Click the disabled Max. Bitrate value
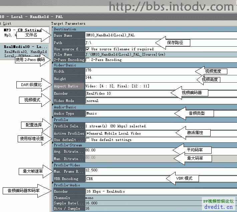The image size is (237, 212). (90, 158)
